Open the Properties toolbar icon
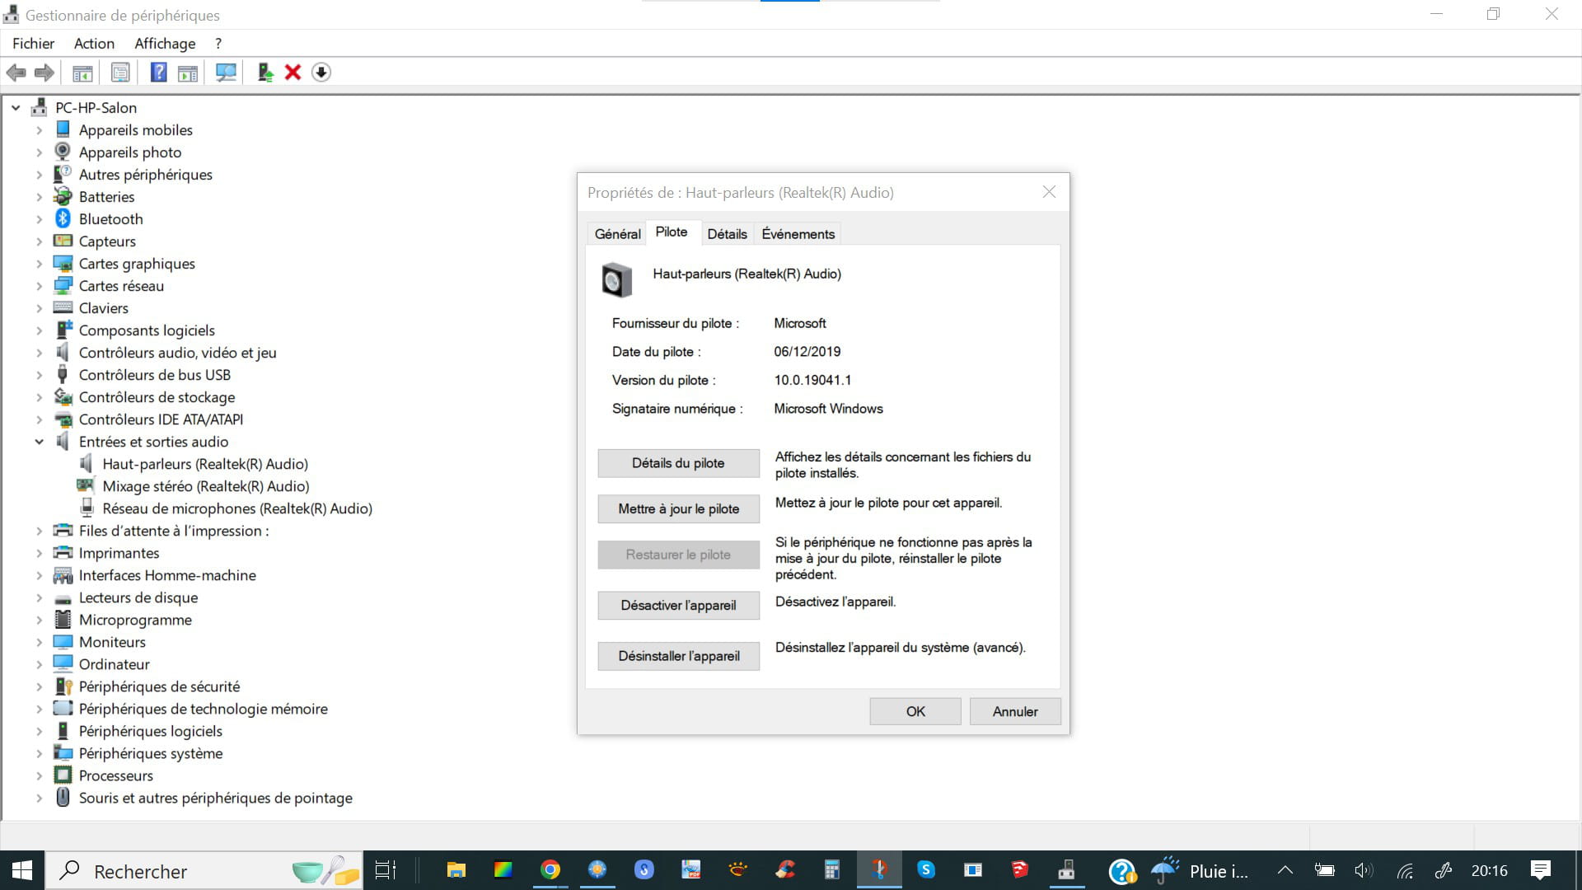 [x=120, y=73]
